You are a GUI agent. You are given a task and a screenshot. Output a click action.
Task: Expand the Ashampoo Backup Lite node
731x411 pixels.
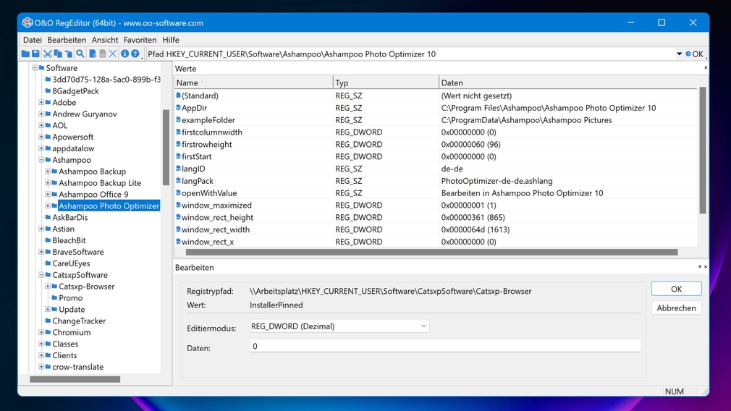coord(48,183)
